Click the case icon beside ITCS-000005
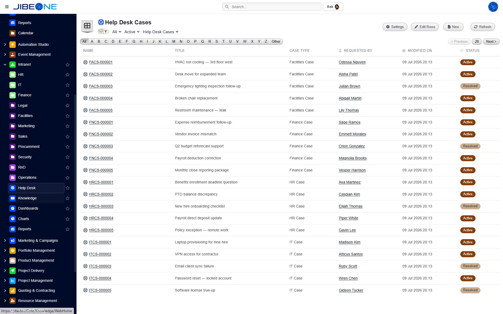Image resolution: width=503 pixels, height=314 pixels. 85,290
